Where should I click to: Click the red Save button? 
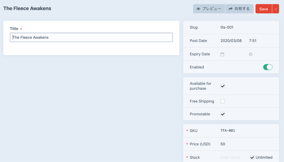pos(263,9)
